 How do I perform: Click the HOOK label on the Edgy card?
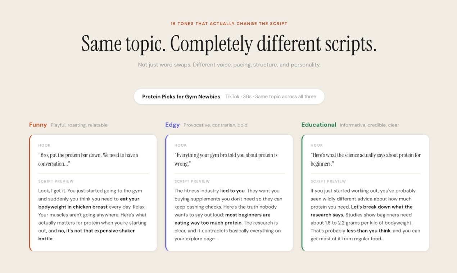coord(180,145)
